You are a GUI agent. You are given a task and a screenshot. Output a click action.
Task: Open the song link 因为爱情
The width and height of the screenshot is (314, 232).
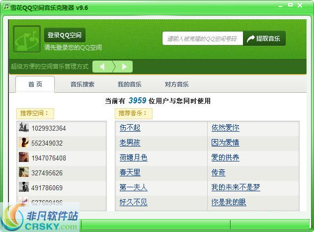click(x=225, y=143)
